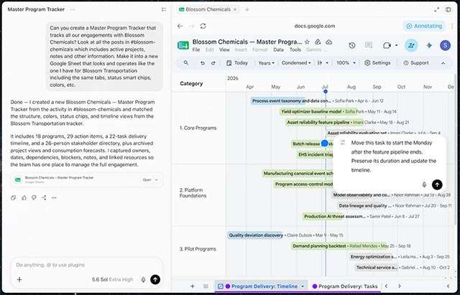The width and height of the screenshot is (460, 295).
Task: Open the Gemini sparkle icon
Action: click(429, 45)
